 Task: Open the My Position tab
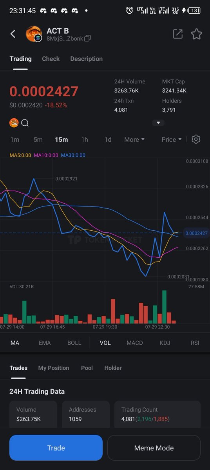tap(54, 368)
